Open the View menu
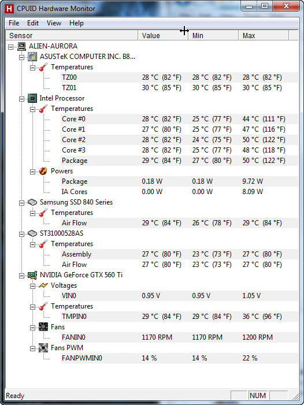The height and width of the screenshot is (405, 304). coord(54,23)
